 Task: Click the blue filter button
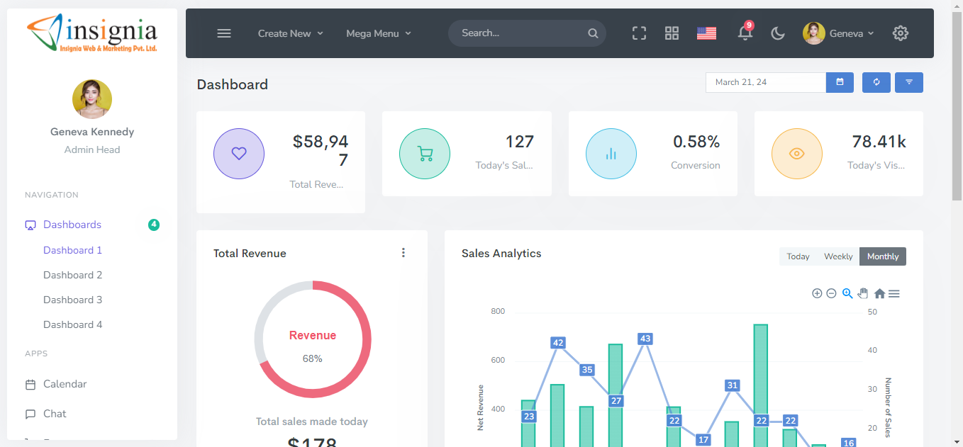tap(908, 82)
